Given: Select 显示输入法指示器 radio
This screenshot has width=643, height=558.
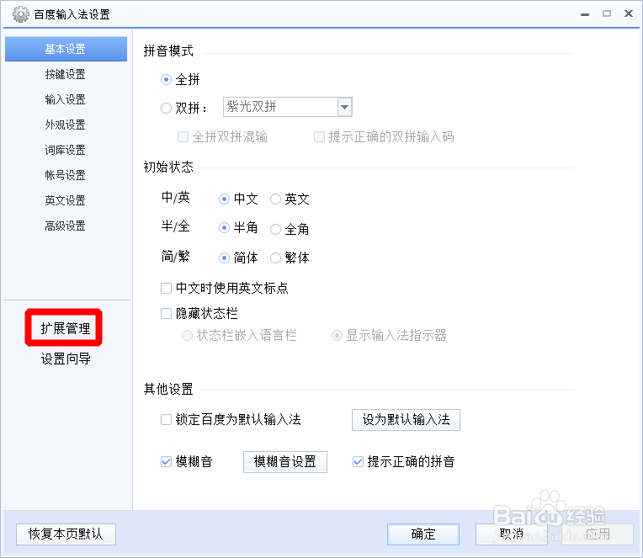Looking at the screenshot, I should tap(337, 335).
